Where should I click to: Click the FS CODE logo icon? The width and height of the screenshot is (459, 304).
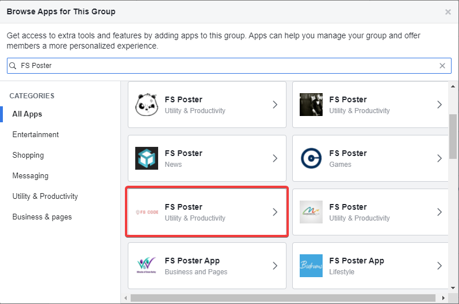tap(147, 212)
